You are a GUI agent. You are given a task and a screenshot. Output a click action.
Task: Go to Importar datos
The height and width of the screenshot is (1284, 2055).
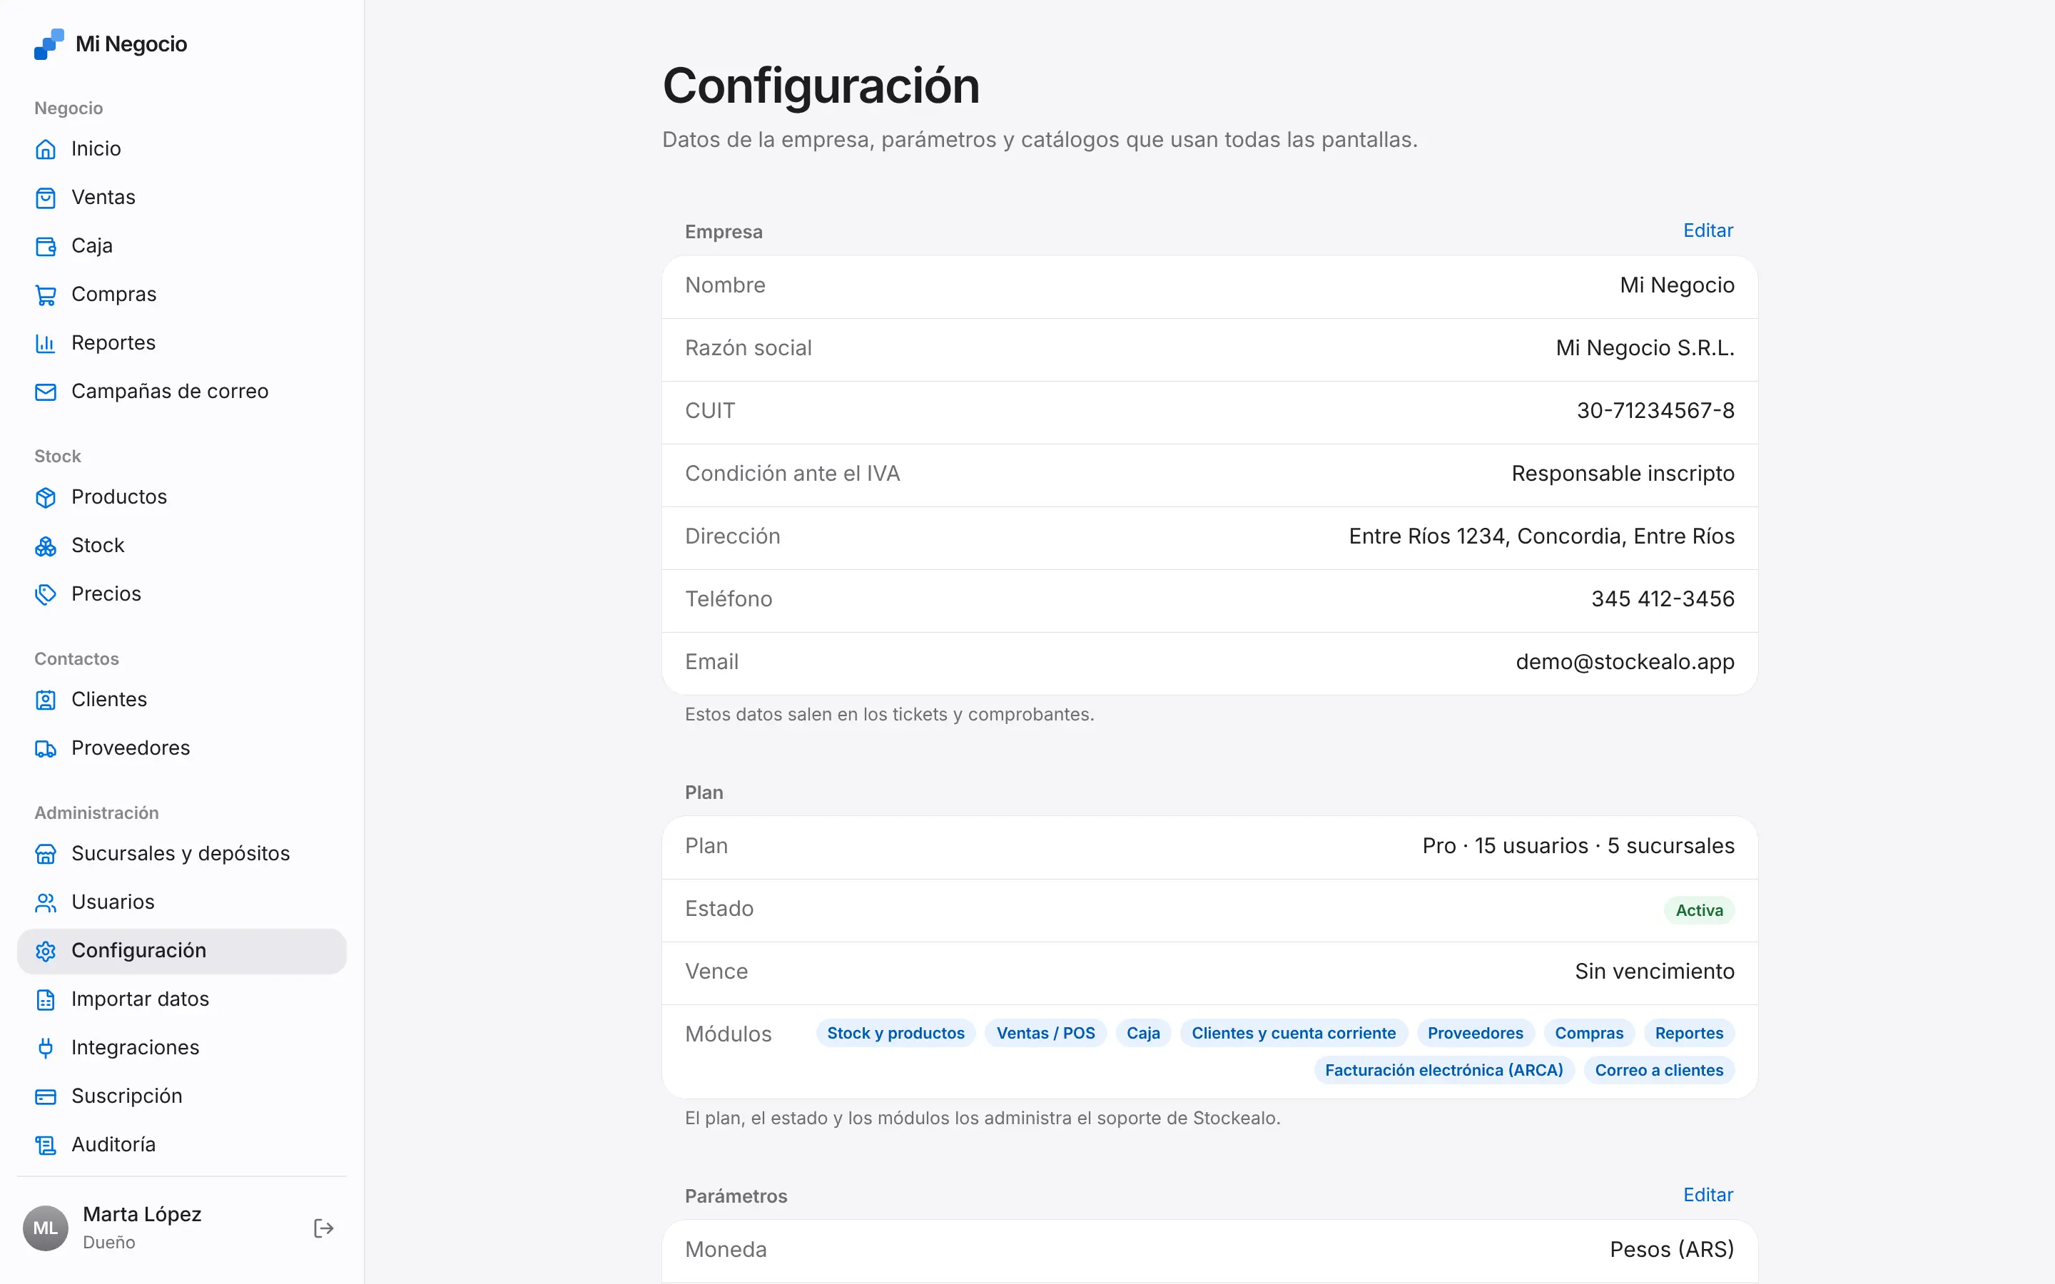(182, 999)
